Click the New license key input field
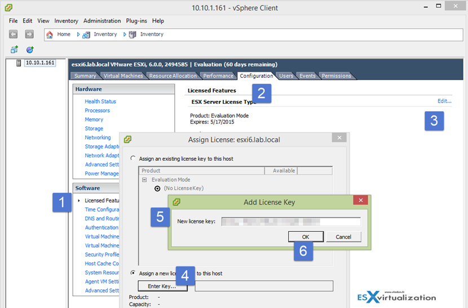Viewport: 468px width, 308px height. 291,222
